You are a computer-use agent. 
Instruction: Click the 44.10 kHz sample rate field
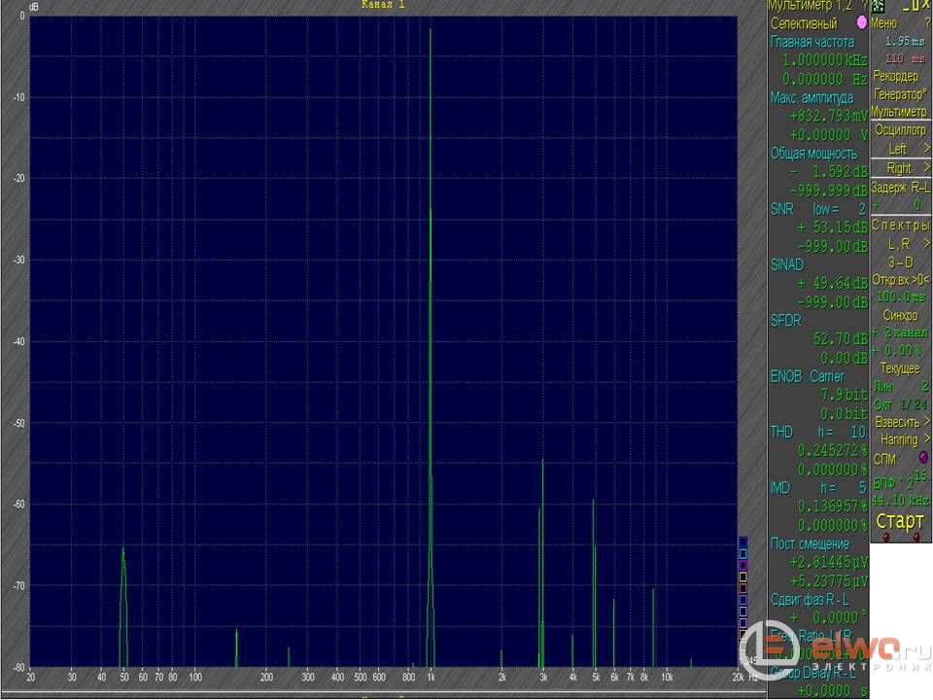pos(900,500)
